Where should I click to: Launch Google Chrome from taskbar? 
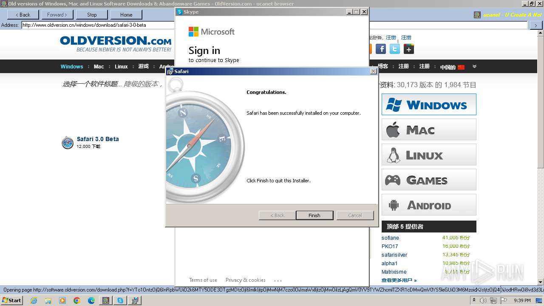click(77, 300)
